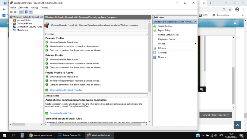
Task: Select the Inbound Rules icon in the tree
Action: [15, 20]
